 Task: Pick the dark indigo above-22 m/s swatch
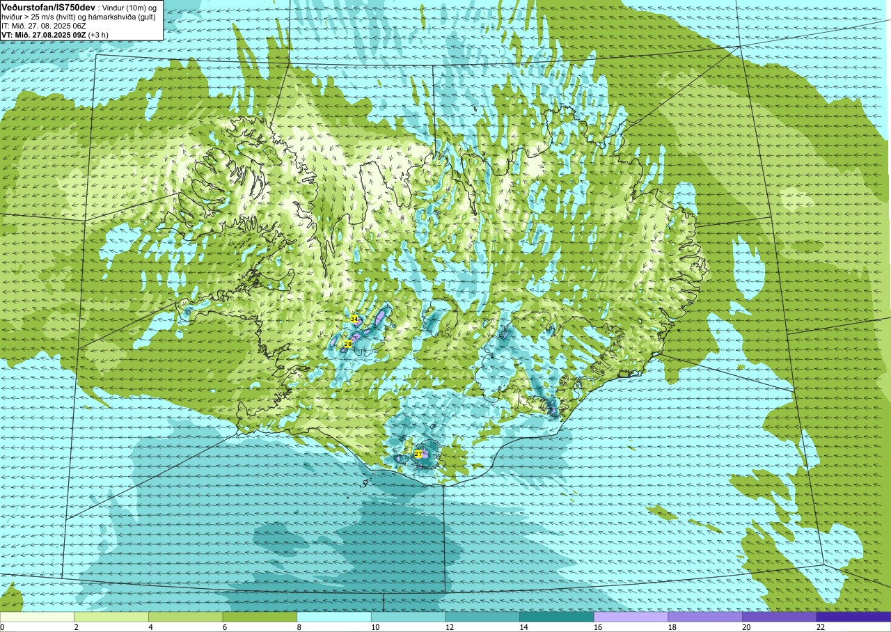tap(853, 617)
